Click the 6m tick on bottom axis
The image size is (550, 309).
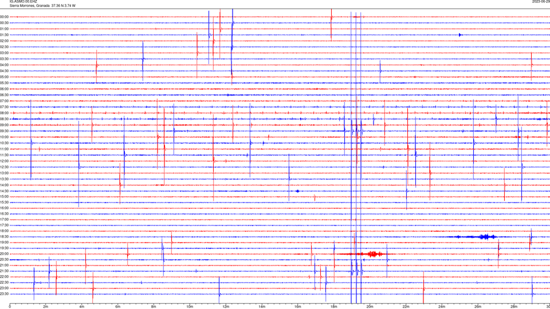(118, 307)
